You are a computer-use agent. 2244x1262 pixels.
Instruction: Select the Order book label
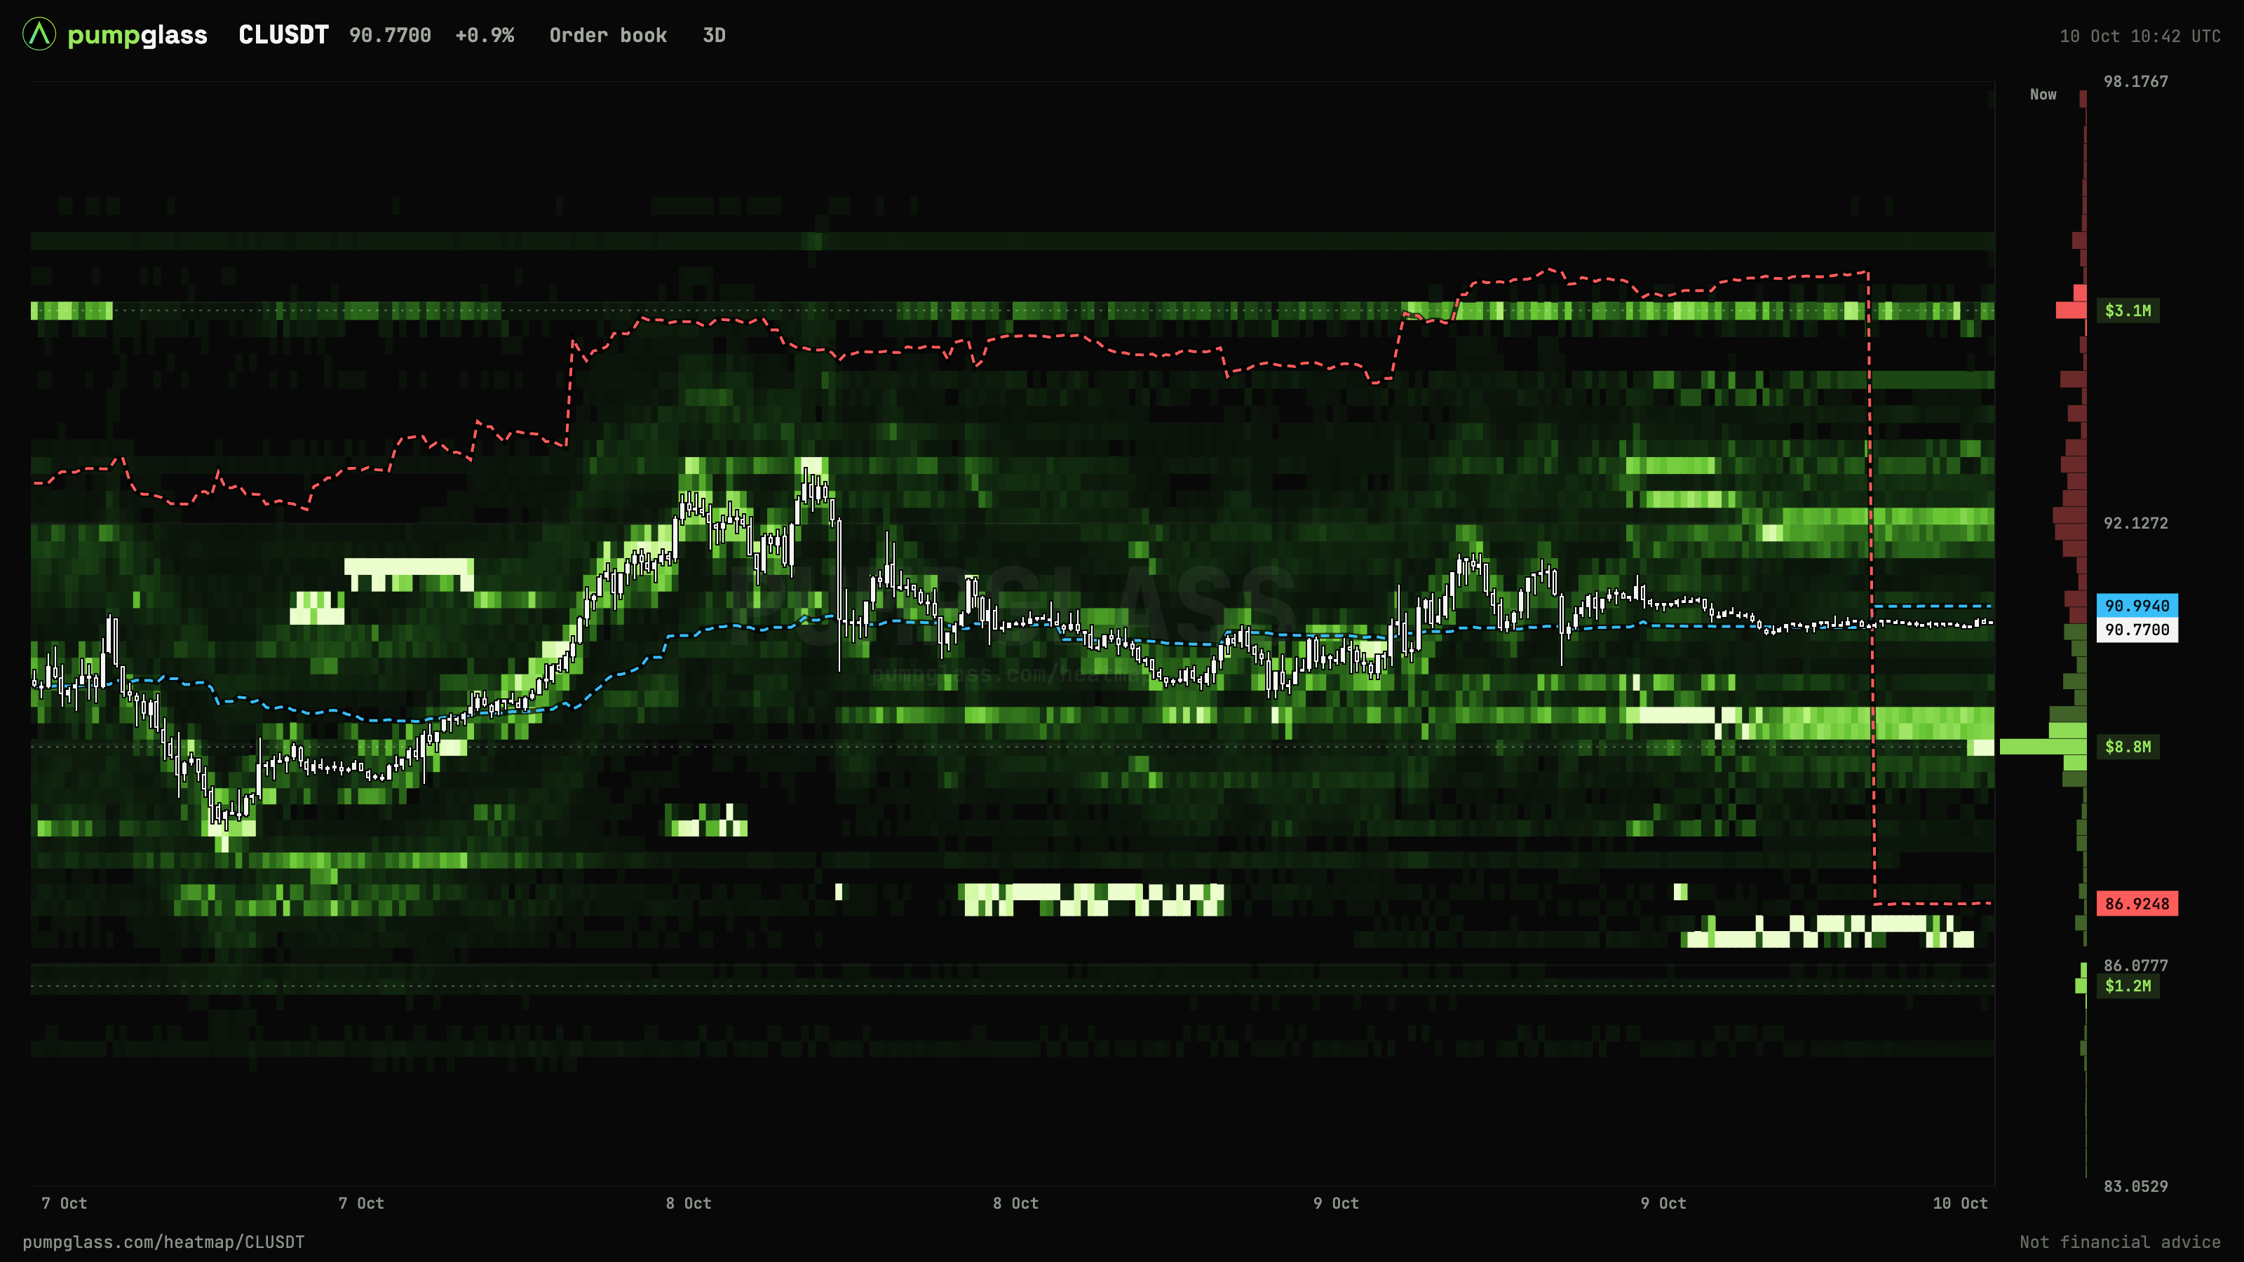click(608, 36)
